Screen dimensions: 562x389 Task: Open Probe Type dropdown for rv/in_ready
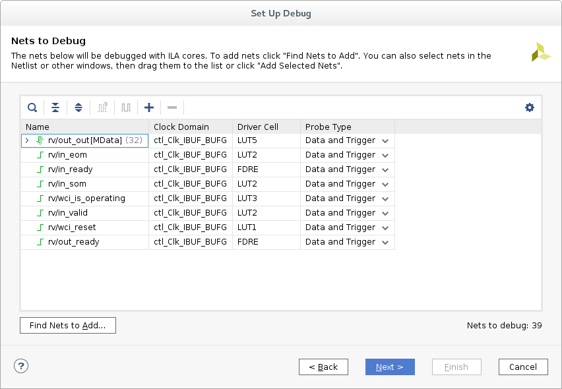[385, 170]
